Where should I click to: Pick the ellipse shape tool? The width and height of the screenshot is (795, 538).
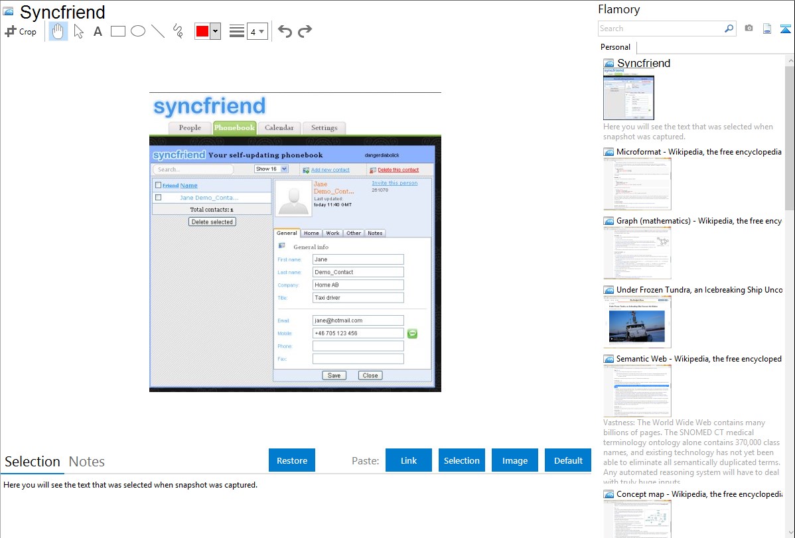[x=138, y=31]
